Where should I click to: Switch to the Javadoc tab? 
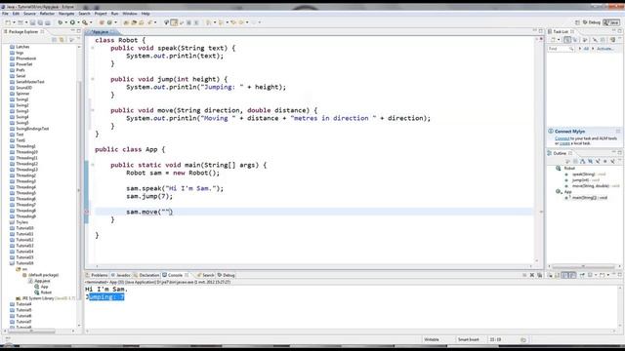(121, 275)
